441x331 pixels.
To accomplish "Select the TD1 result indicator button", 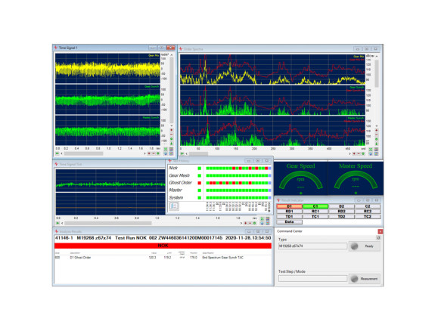I will 290,217.
